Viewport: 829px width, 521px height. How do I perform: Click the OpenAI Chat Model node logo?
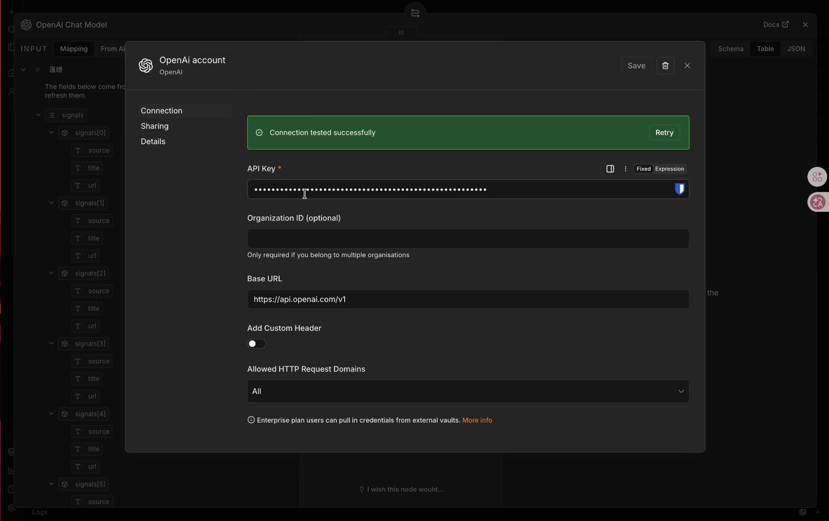pos(26,24)
